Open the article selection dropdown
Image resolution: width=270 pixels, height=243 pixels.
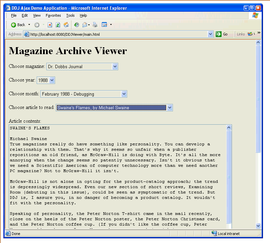click(x=170, y=108)
